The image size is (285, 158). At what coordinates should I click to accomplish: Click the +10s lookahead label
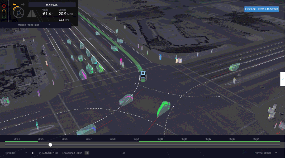coord(123,152)
